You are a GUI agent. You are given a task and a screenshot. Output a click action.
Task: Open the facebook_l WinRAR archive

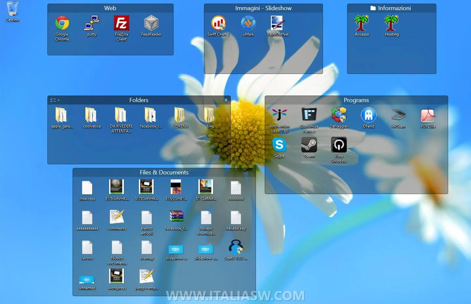pyautogui.click(x=177, y=220)
